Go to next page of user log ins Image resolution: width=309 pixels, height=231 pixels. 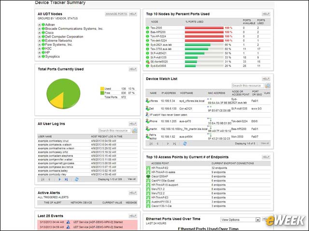[x=59, y=180]
